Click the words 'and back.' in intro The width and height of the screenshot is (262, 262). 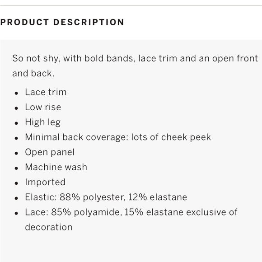coord(33,74)
